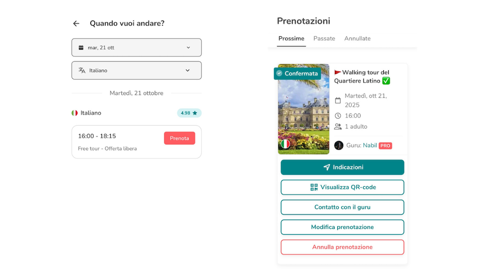The height and width of the screenshot is (276, 481).
Task: Click the calendar icon in date field
Action: tap(81, 48)
